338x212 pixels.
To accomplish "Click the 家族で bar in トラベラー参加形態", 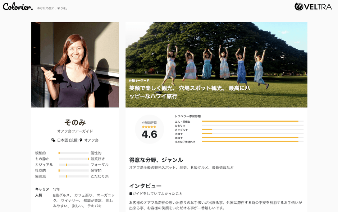I will [x=252, y=137].
